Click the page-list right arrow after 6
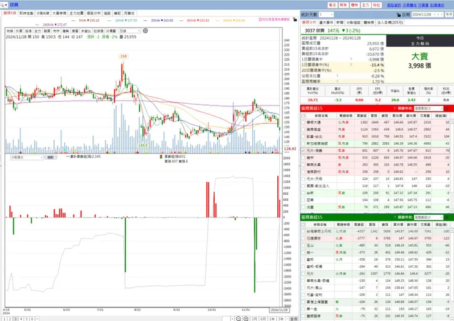454x321 pixels. click(37, 319)
